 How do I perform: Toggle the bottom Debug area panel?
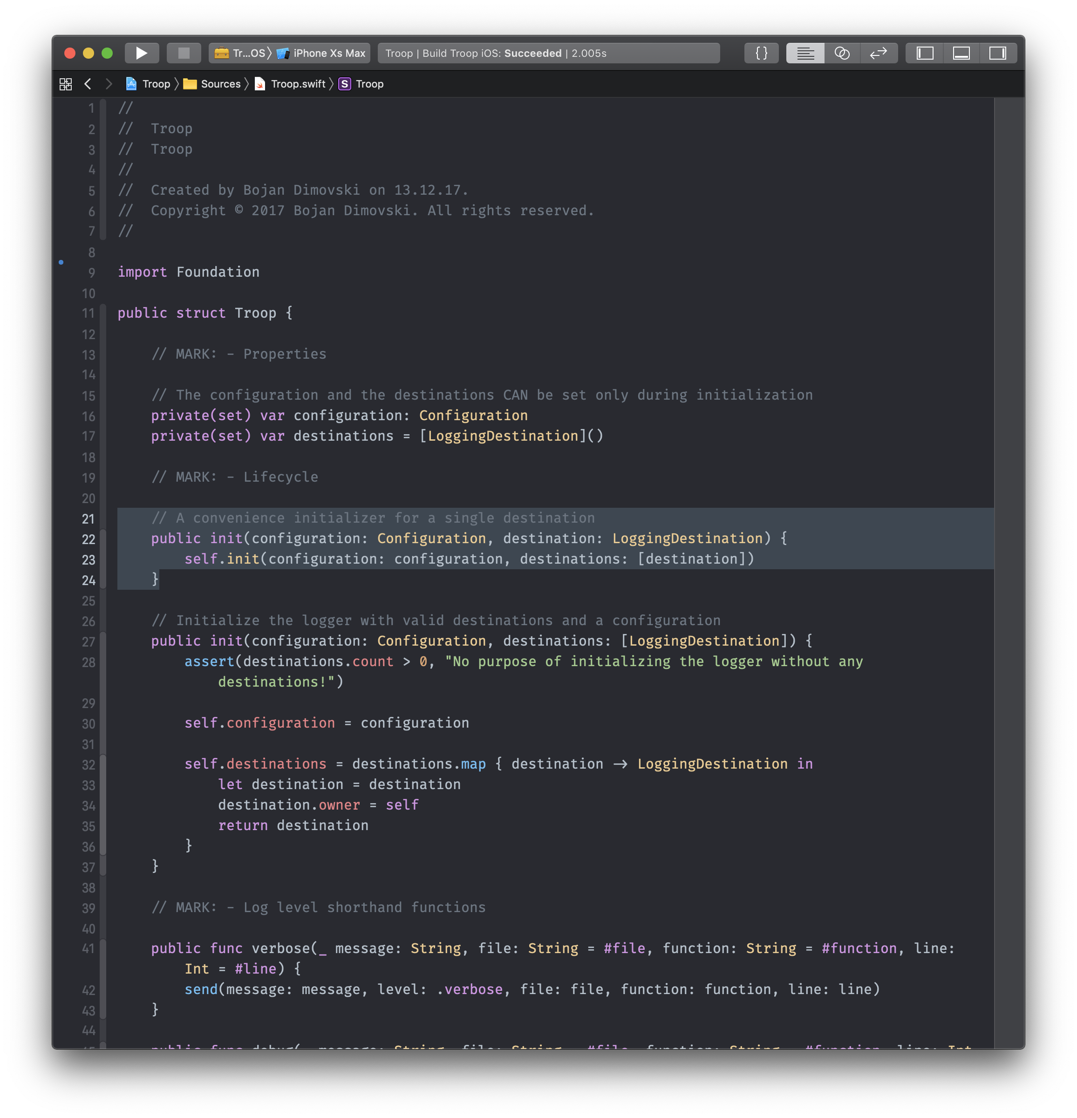pos(961,53)
